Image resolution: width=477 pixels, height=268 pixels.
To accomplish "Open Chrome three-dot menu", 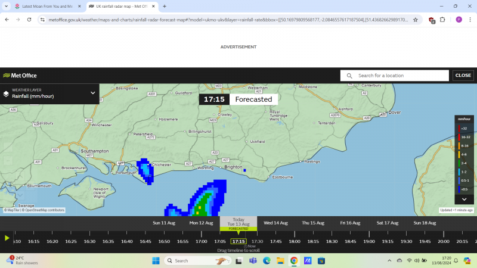I will tap(470, 20).
